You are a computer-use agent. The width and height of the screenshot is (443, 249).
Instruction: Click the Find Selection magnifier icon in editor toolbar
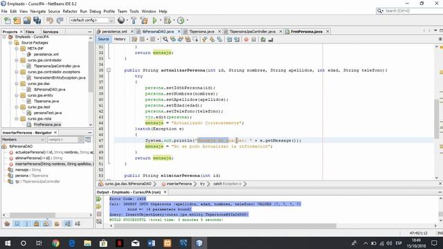pyautogui.click(x=165, y=39)
